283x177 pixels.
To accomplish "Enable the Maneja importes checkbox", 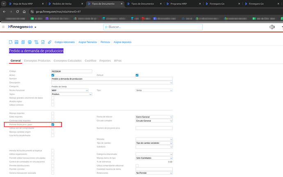I will [52, 113].
